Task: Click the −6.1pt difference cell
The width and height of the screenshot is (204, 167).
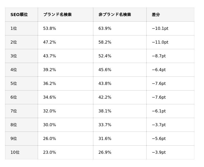Action: click(170, 111)
